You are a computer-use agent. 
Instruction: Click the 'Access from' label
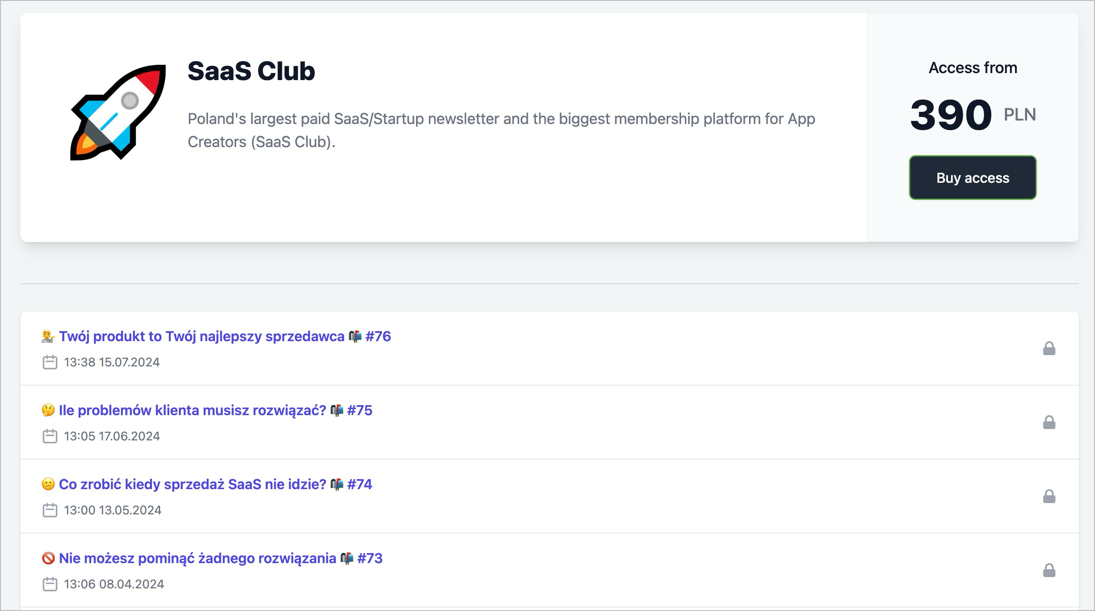pyautogui.click(x=973, y=68)
